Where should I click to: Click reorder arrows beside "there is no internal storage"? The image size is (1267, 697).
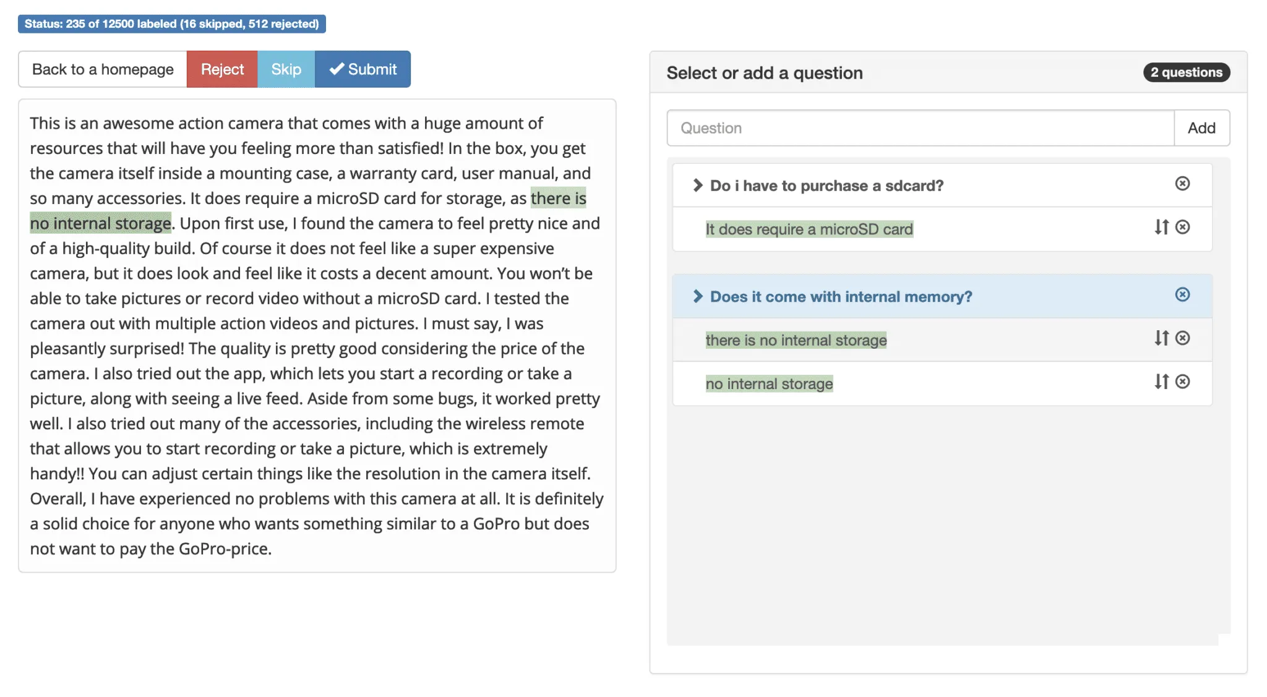[1161, 338]
